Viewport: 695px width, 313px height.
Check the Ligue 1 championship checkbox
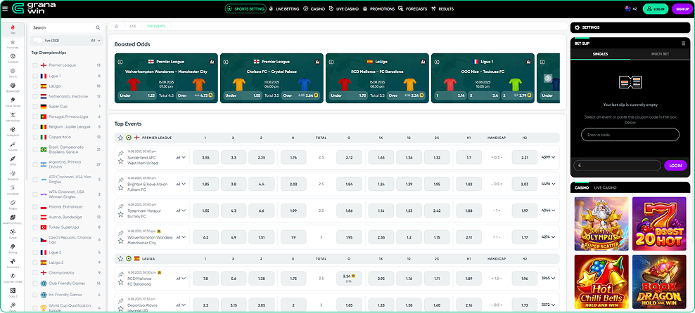tap(35, 76)
